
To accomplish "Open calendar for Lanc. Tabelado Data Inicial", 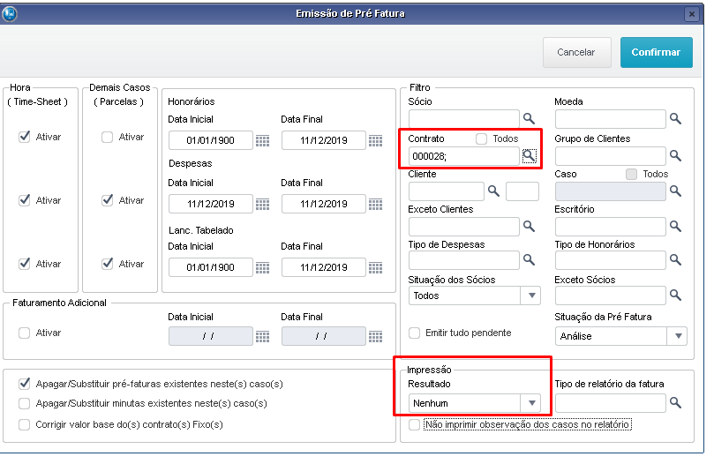I will click(x=262, y=267).
